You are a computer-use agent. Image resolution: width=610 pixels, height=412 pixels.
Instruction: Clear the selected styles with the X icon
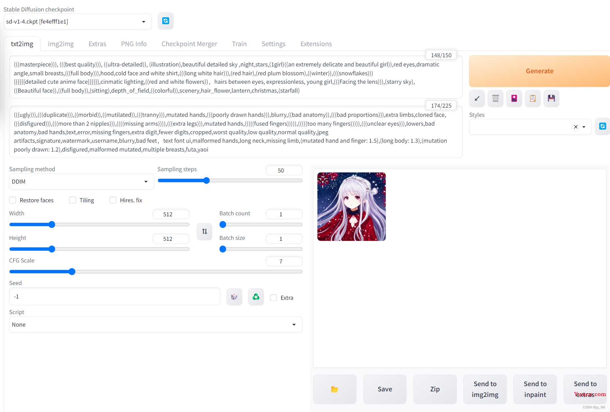[x=576, y=127]
